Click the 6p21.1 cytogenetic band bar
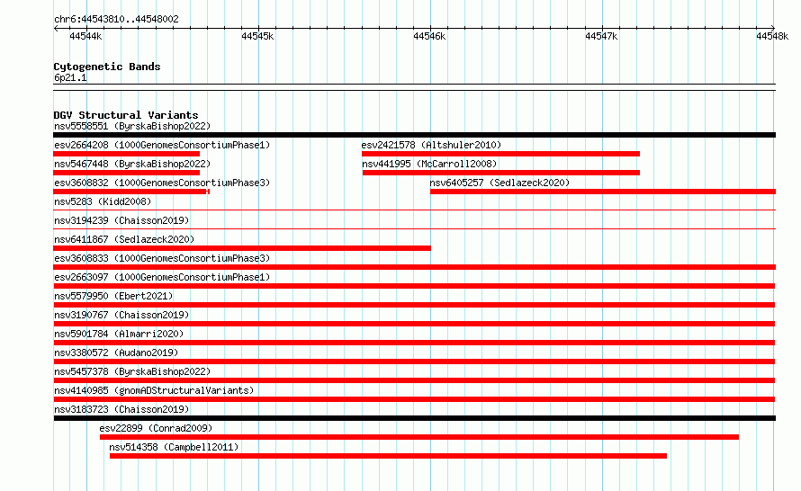 [x=414, y=87]
